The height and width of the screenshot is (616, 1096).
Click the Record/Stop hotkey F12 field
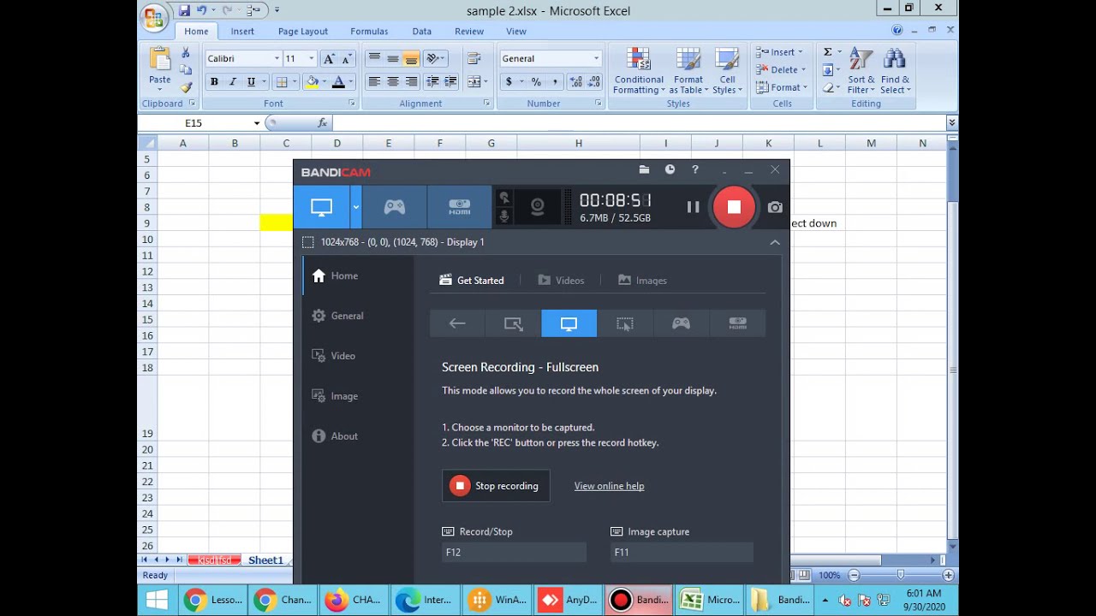514,553
